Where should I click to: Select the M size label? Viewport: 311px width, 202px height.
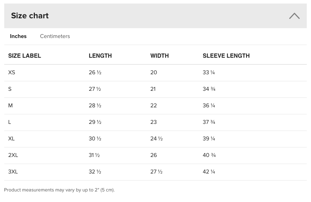[11, 106]
